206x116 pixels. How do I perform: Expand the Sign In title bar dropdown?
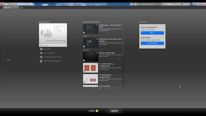click(x=179, y=4)
